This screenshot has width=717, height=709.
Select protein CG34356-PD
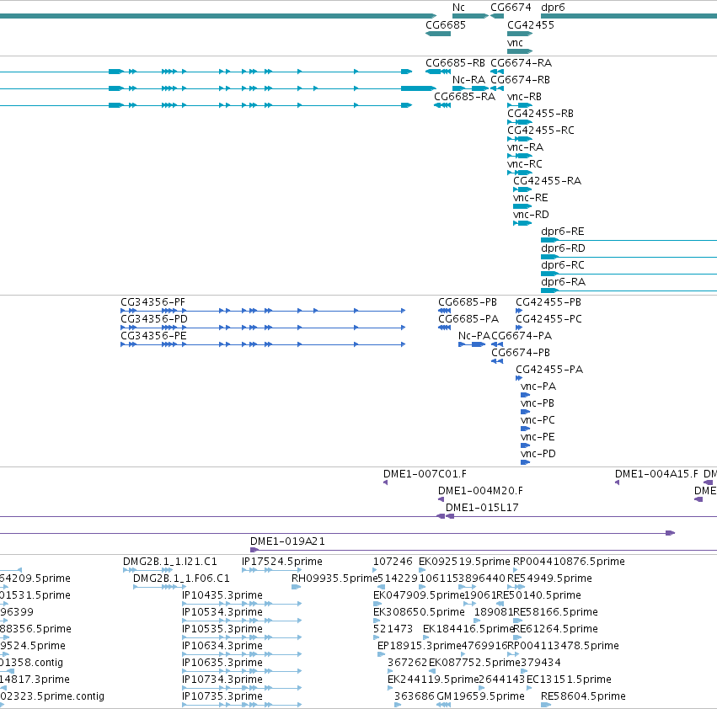(x=154, y=318)
